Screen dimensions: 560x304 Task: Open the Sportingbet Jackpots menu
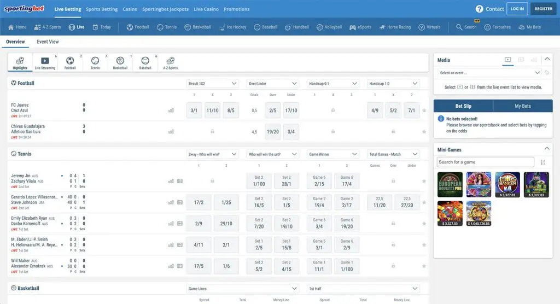(165, 9)
